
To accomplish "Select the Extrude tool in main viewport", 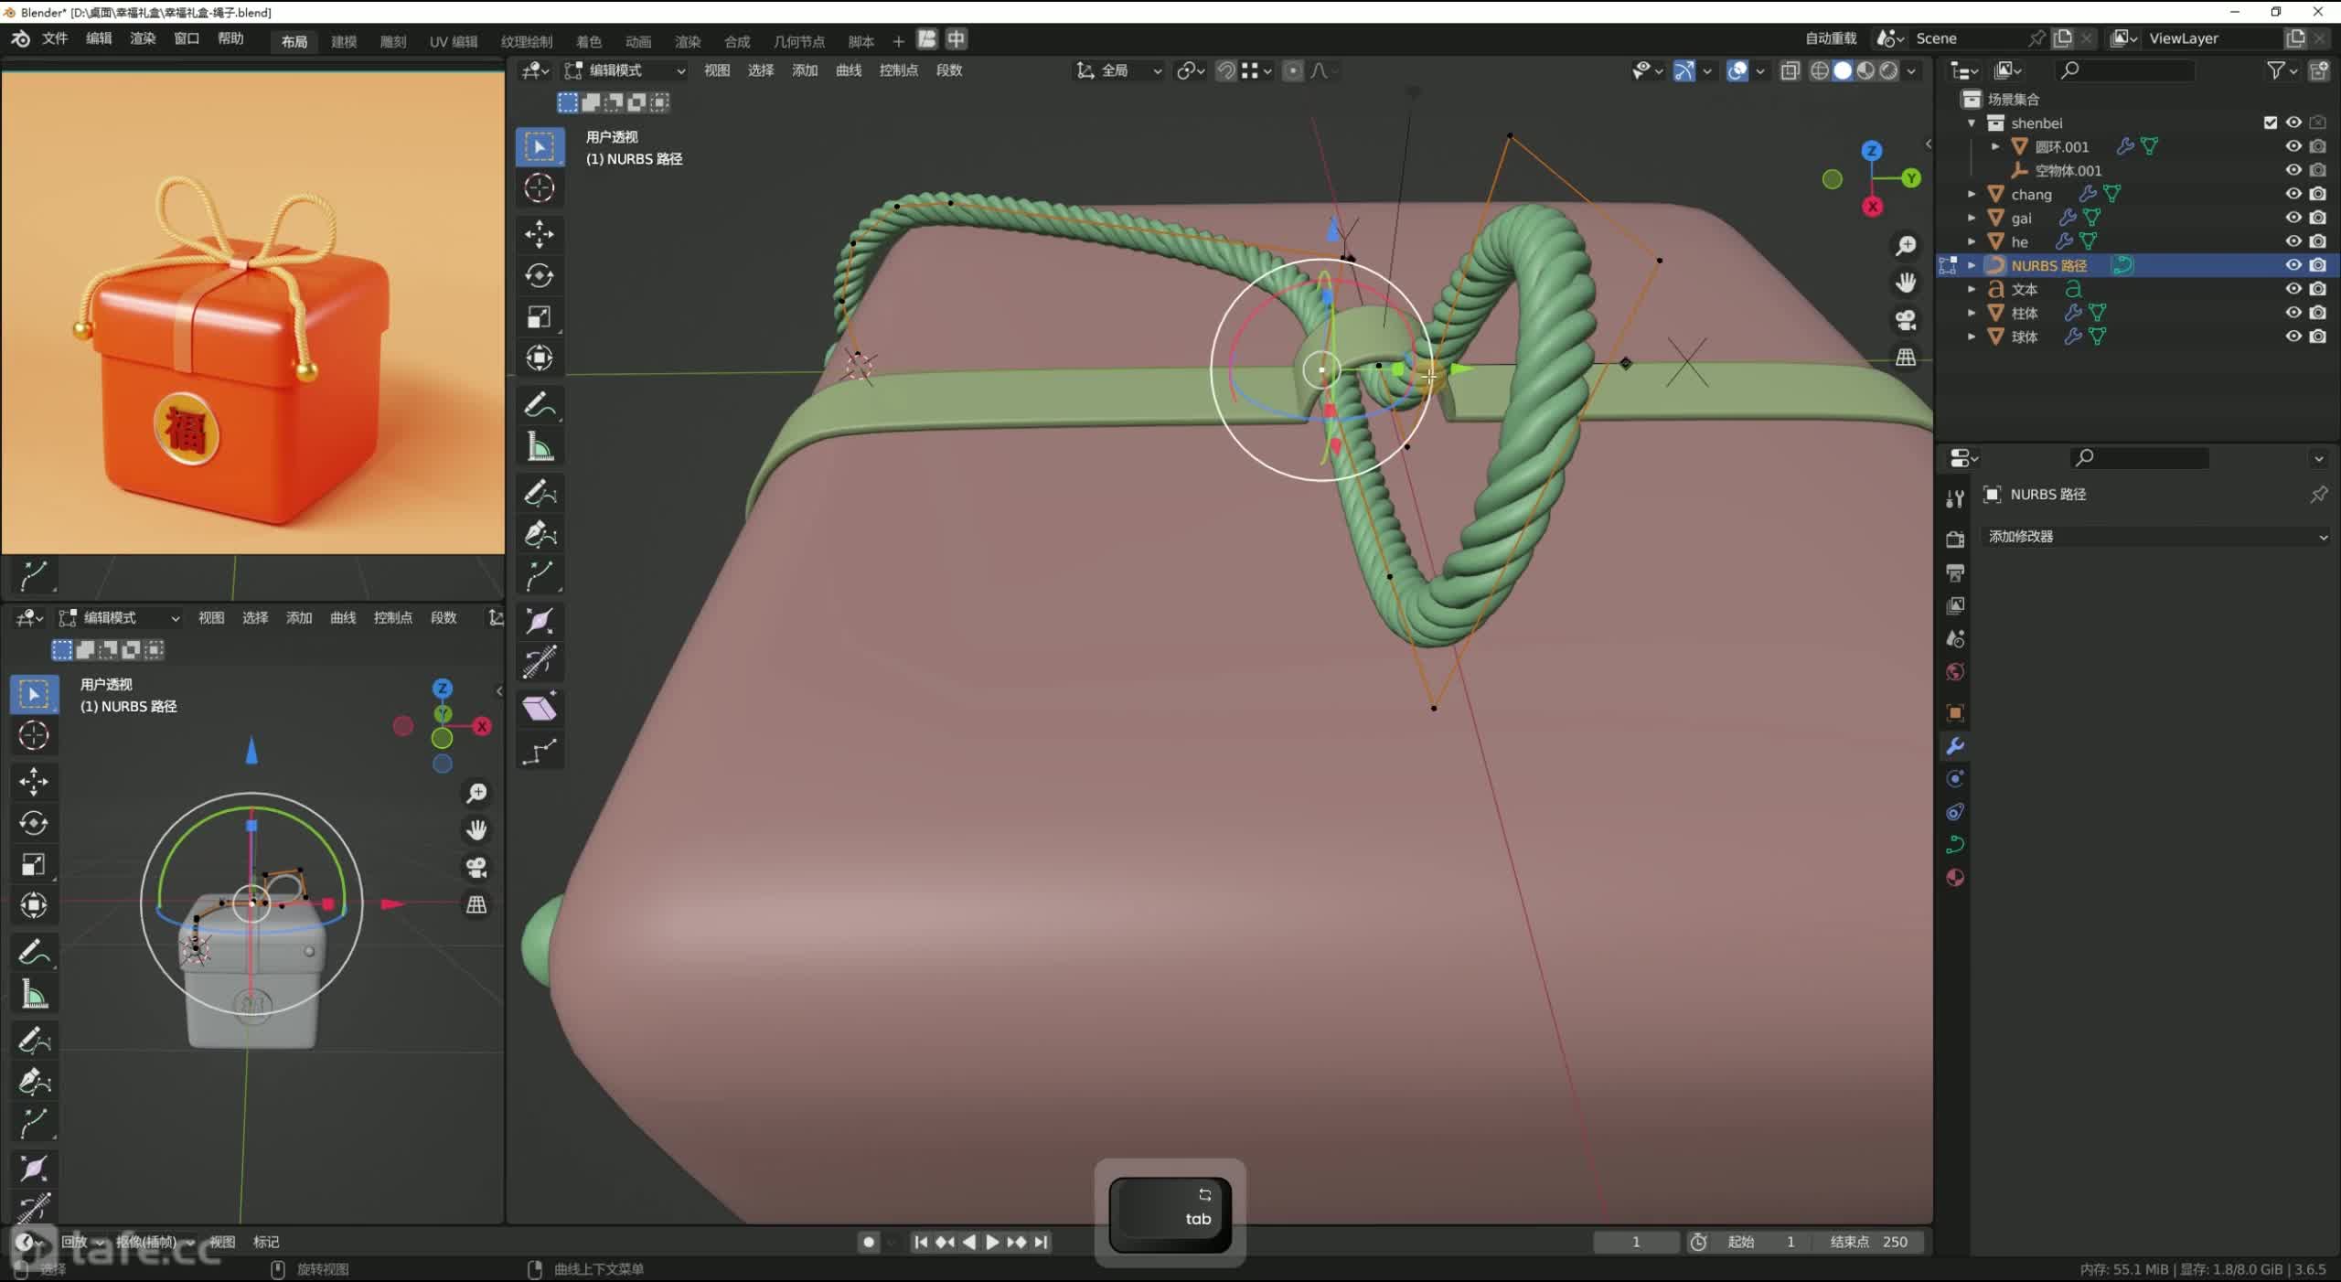I will pos(540,576).
